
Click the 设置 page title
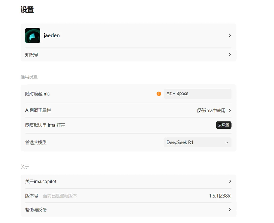pyautogui.click(x=27, y=10)
